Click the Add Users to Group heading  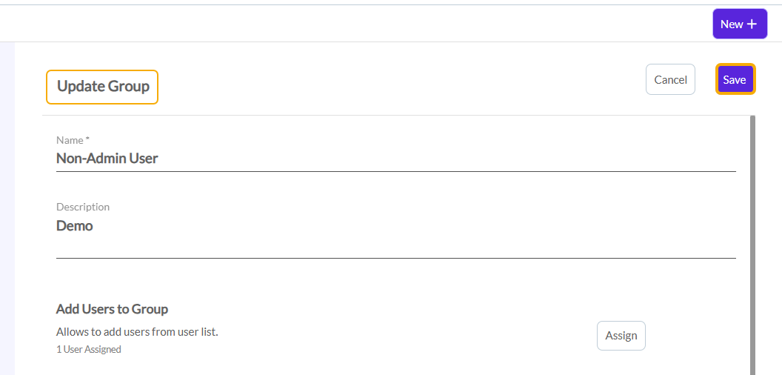point(112,309)
